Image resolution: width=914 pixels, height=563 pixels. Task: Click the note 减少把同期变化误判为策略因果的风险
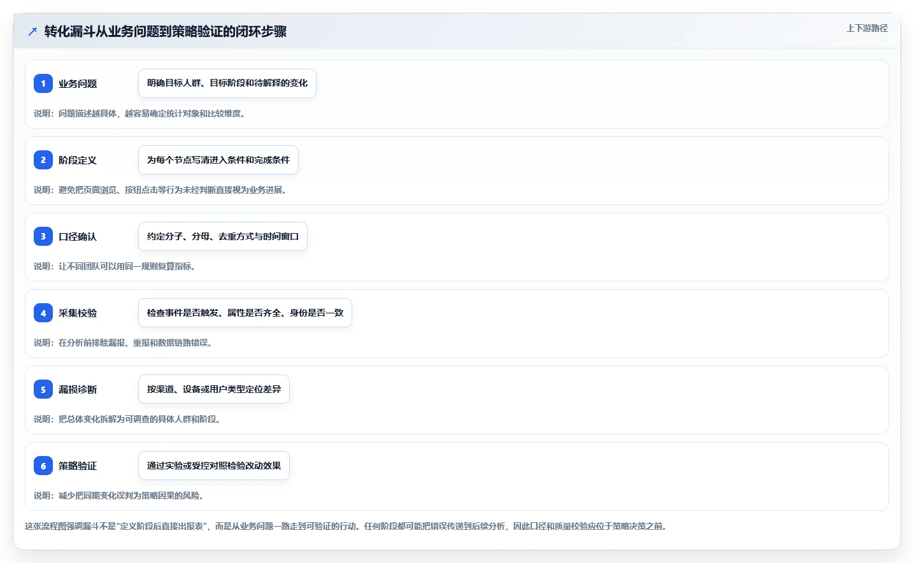point(118,495)
